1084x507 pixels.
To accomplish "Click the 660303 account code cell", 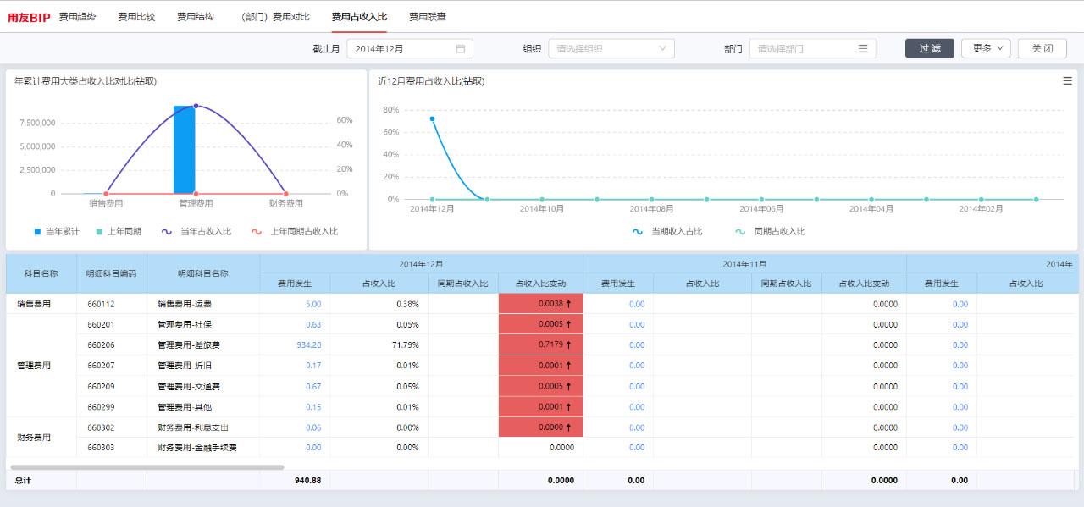I will click(112, 448).
